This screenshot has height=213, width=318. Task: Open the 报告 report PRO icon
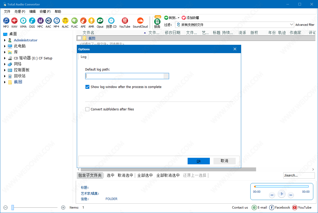[157, 22]
